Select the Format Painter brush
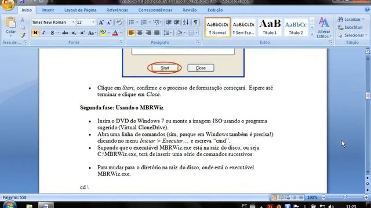 click(x=23, y=35)
